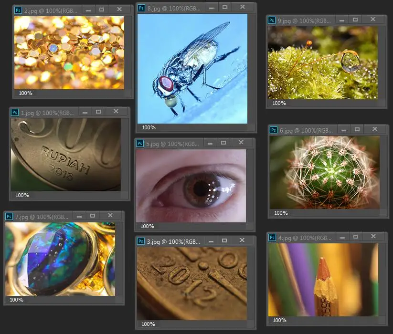393x334 pixels.
Task: Select the 2.jpg window title text
Action: click(x=51, y=11)
